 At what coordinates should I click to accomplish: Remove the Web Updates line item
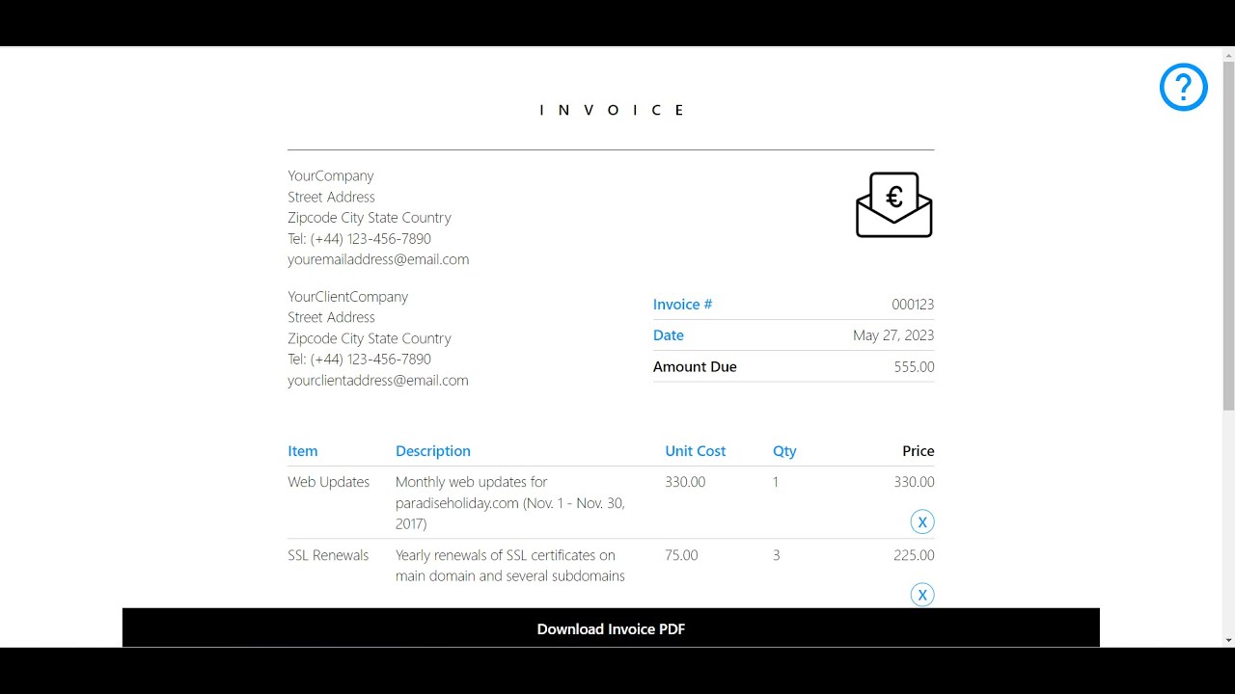921,522
